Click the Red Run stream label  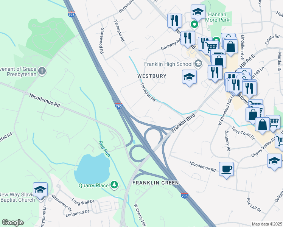[104, 149]
